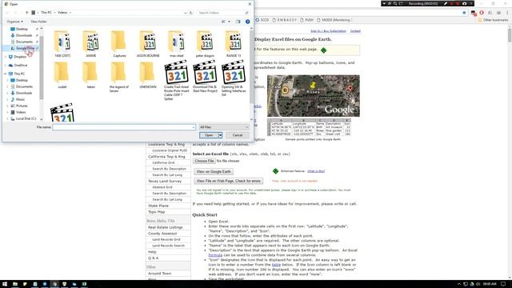Click the up-one-level arrow in dialog
This screenshot has width=512, height=288.
click(x=26, y=13)
